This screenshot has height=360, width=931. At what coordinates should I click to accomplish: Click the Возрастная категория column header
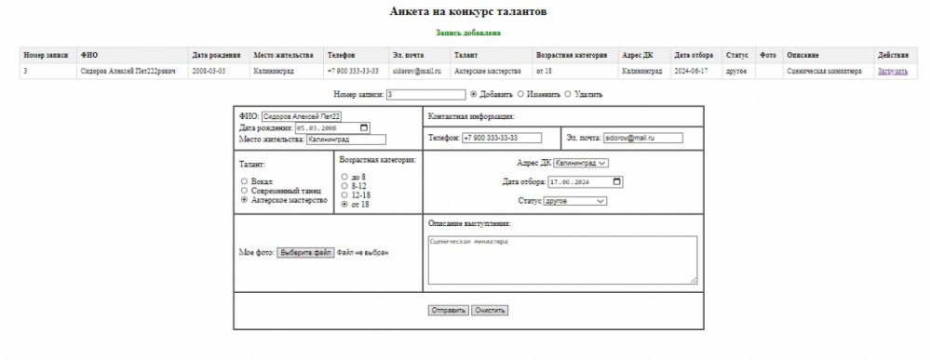click(x=575, y=55)
